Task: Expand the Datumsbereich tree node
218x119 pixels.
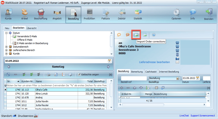Action: [6, 47]
